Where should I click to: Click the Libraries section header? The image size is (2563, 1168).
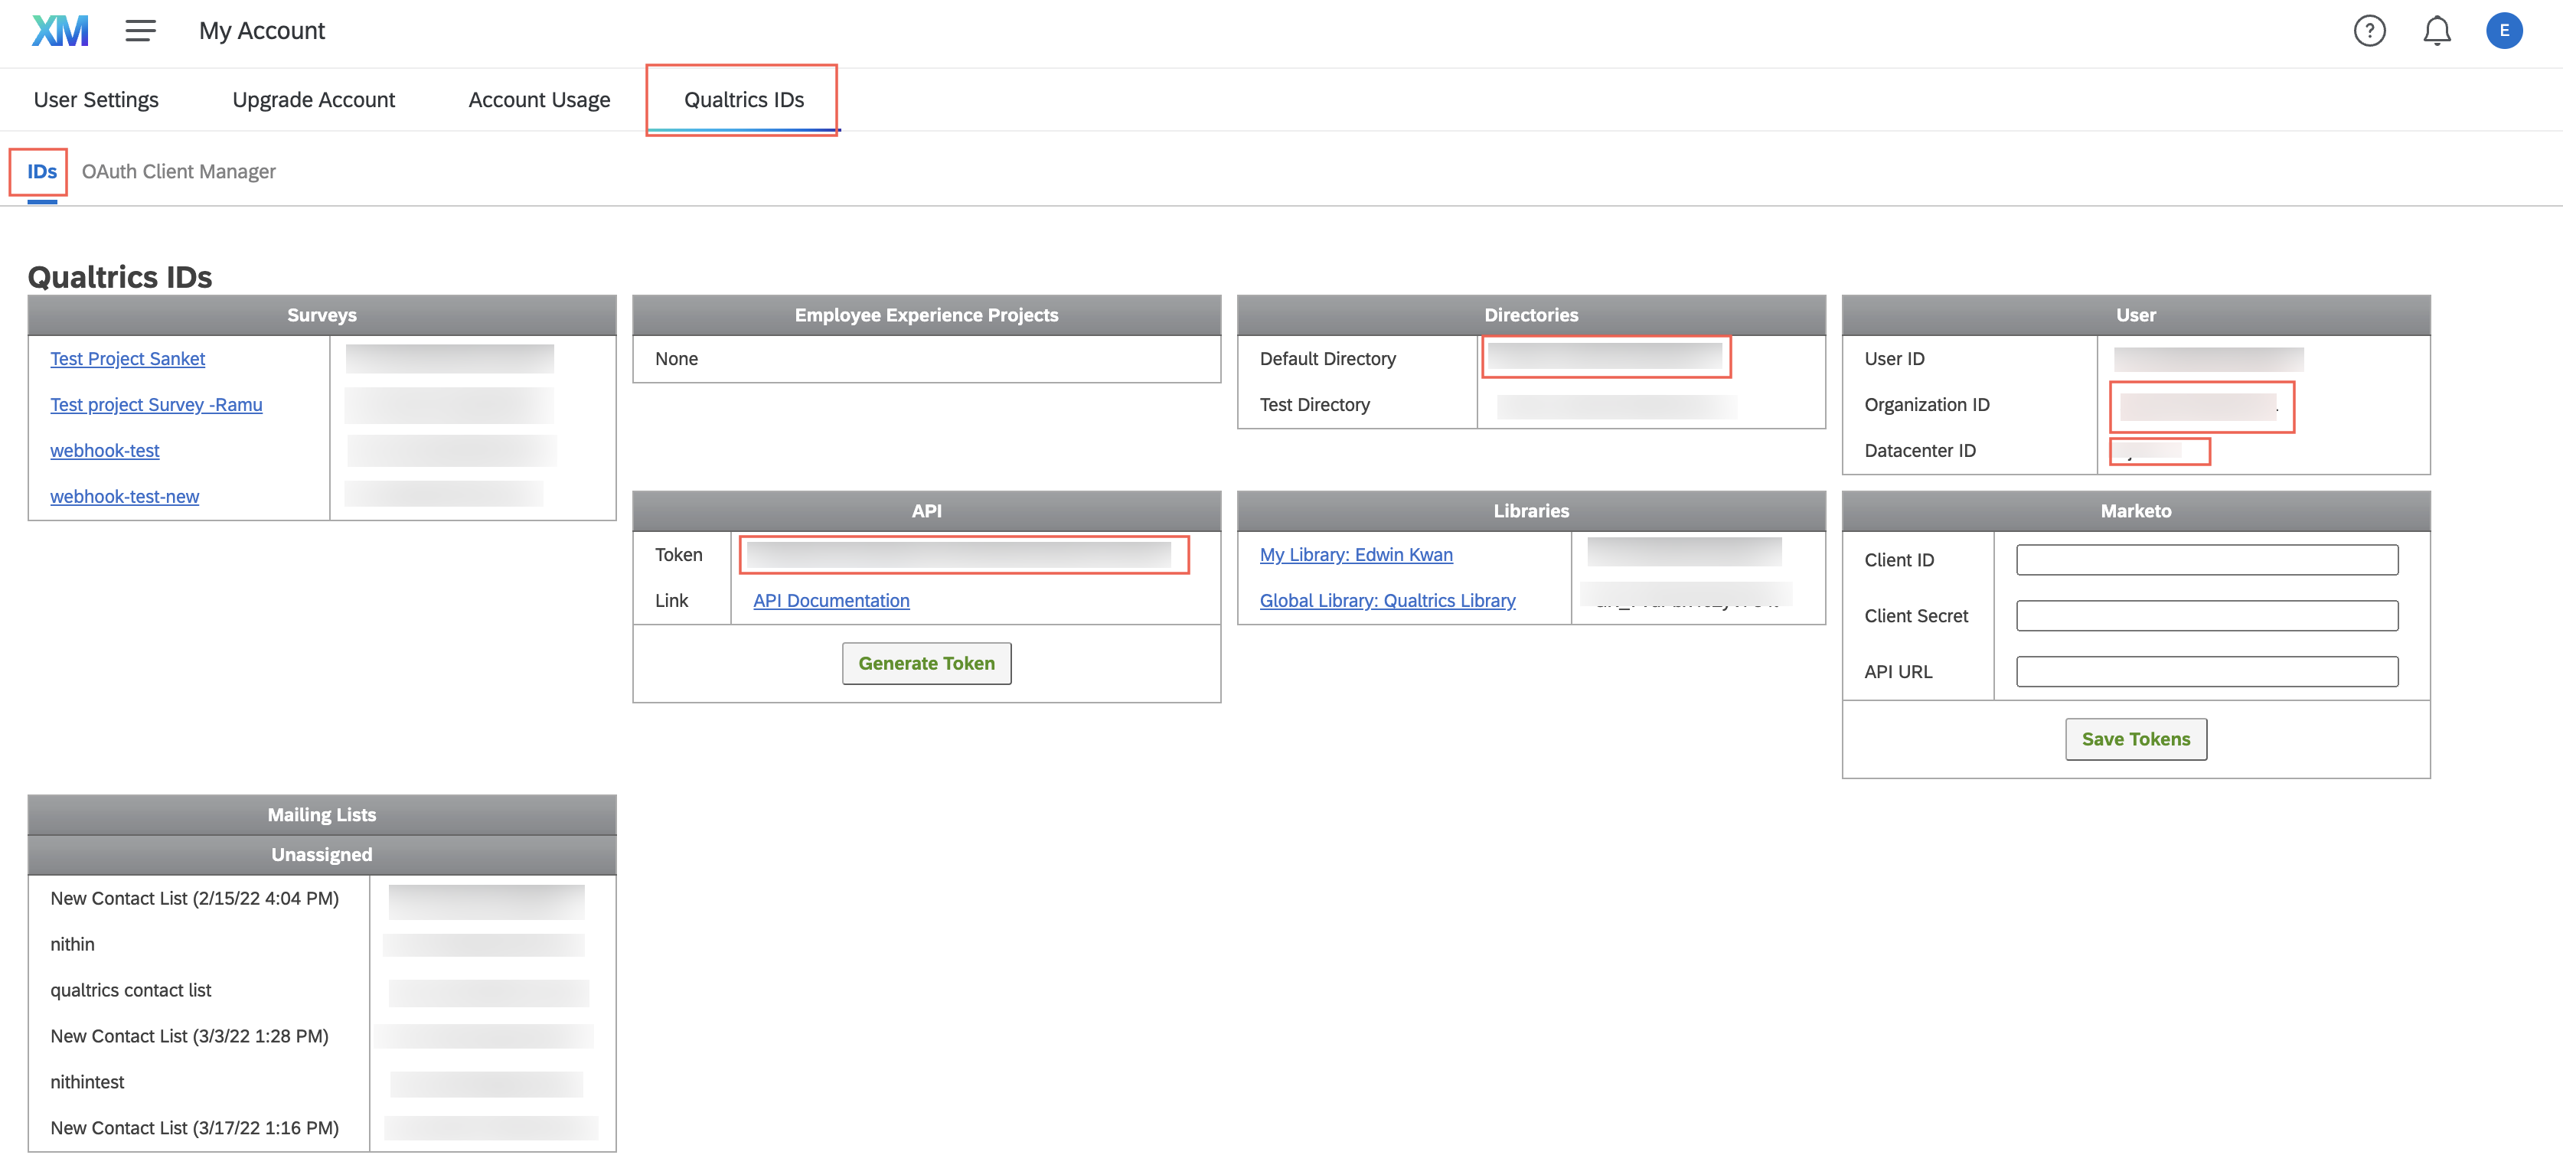1530,511
